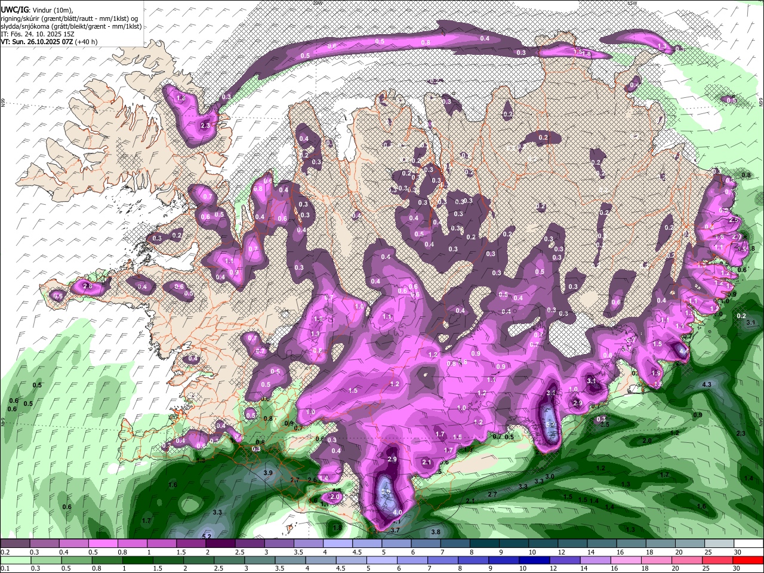This screenshot has width=764, height=573.
Task: Click the pale green 0.1–0.3 rain legend swatch
Action: click(x=16, y=560)
